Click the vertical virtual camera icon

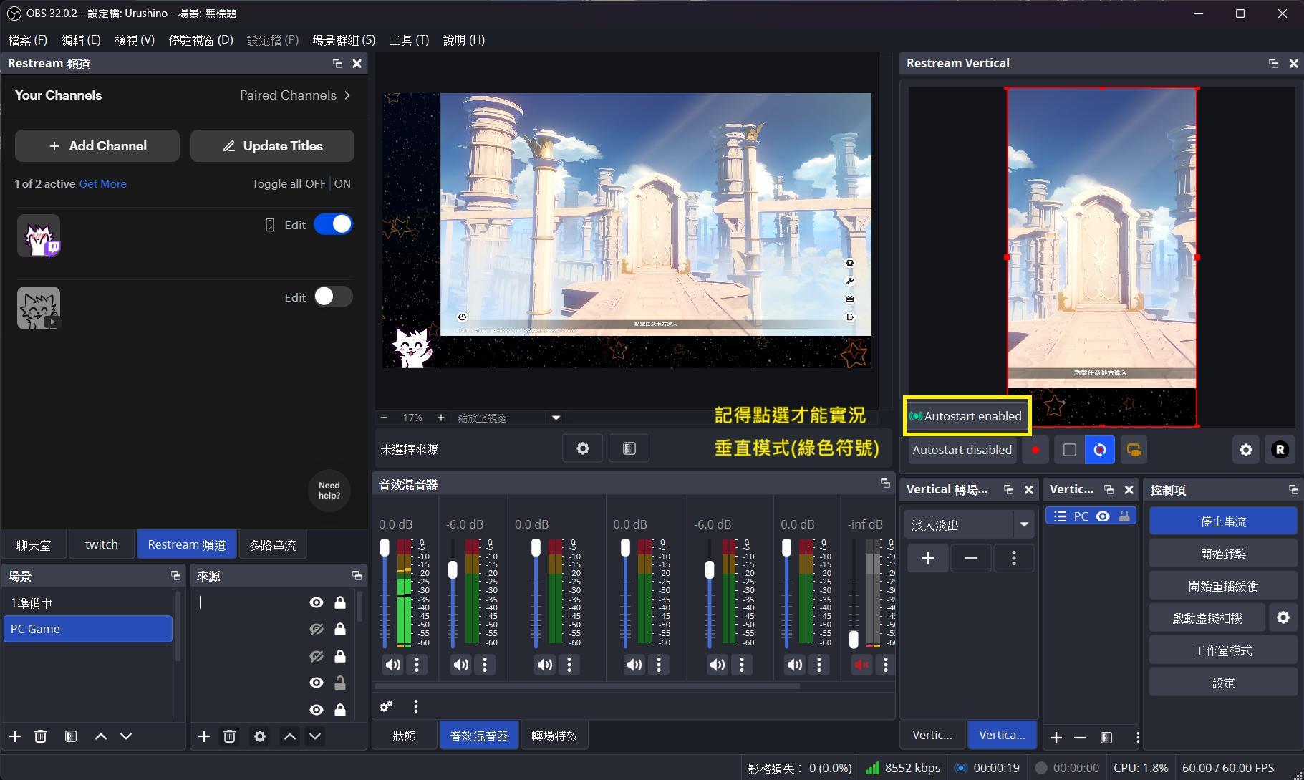tap(1134, 450)
